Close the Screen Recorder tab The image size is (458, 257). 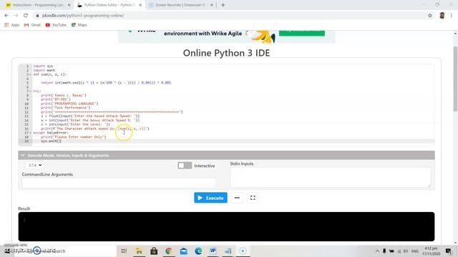pyautogui.click(x=212, y=5)
